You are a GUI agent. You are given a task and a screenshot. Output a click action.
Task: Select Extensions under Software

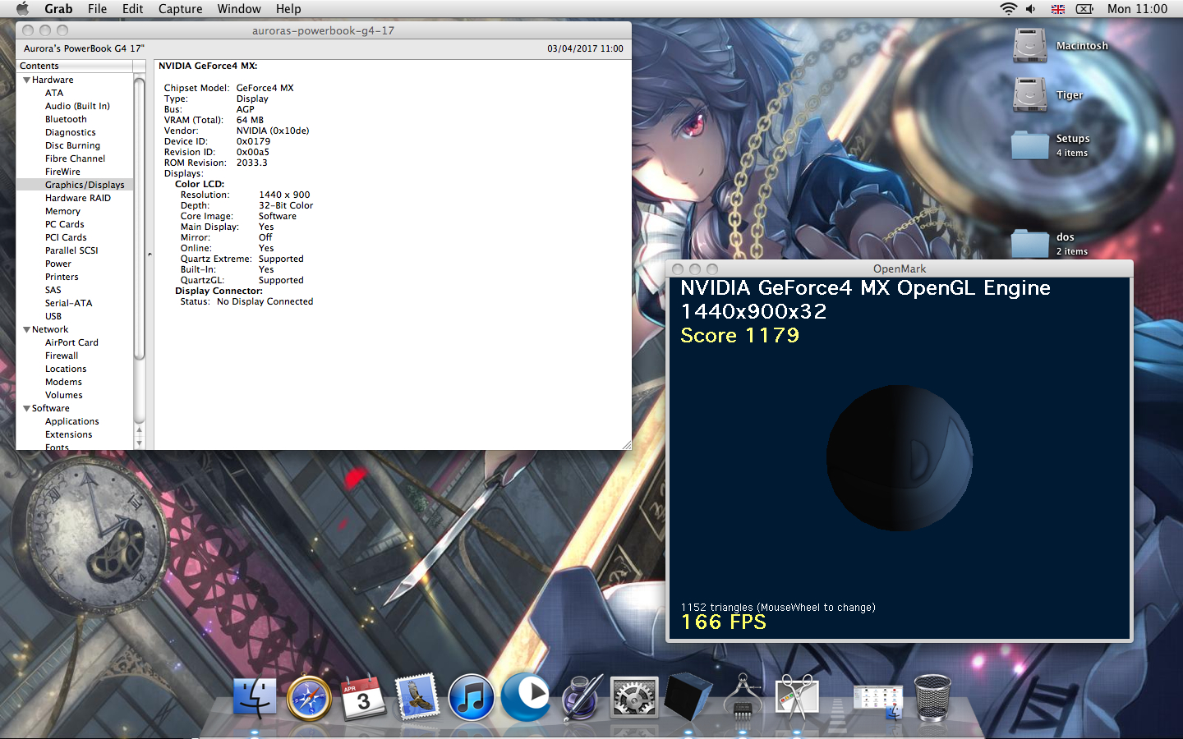point(68,434)
